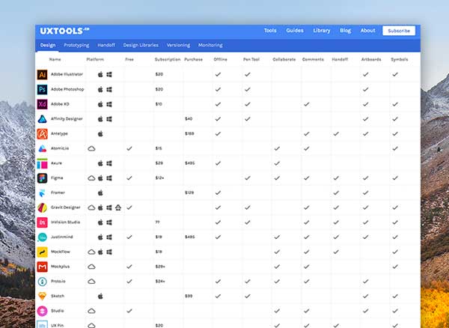The height and width of the screenshot is (328, 449).
Task: Click the $40 purchase price for Affinity Designer
Action: pos(189,119)
